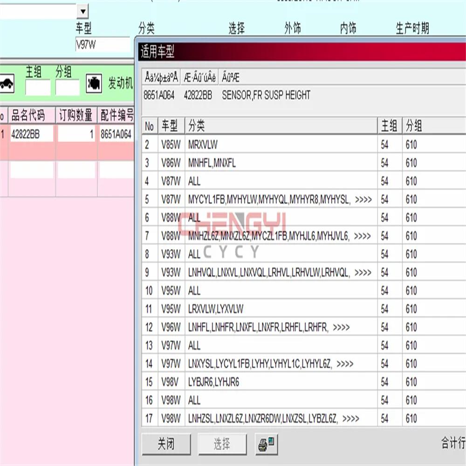
Task: Click the 配件编号 column header
Action: click(116, 115)
